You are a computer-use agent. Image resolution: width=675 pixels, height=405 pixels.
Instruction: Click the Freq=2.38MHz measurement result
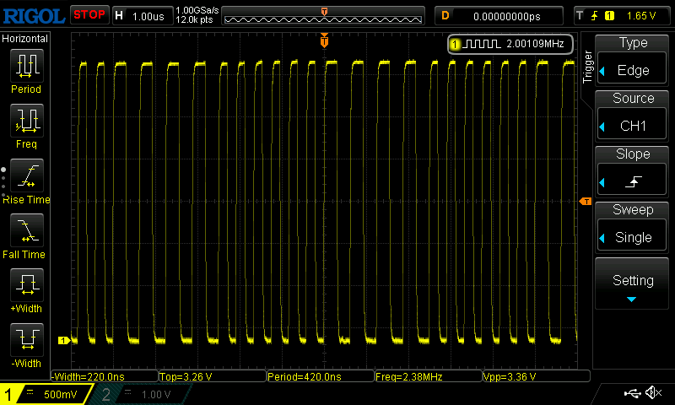point(429,376)
